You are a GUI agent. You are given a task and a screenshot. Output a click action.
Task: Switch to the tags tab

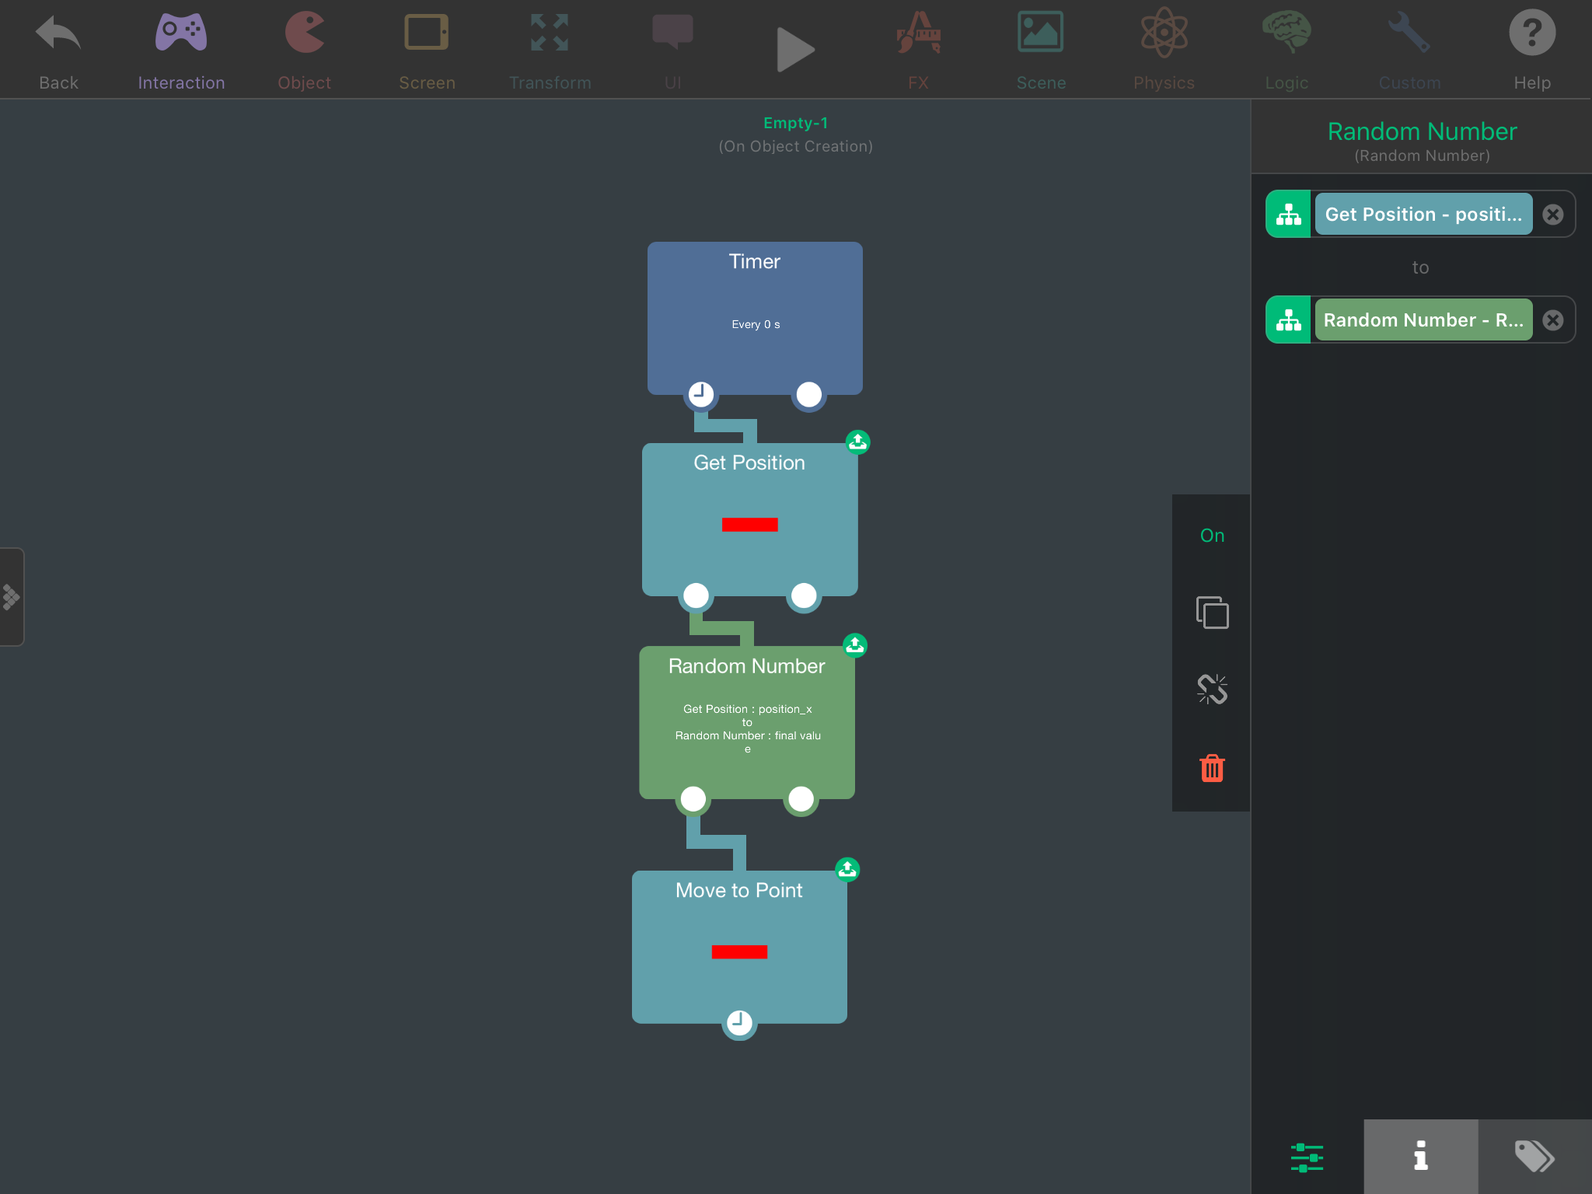tap(1534, 1156)
